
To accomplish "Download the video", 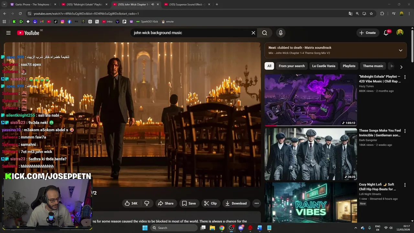I will click(236, 203).
